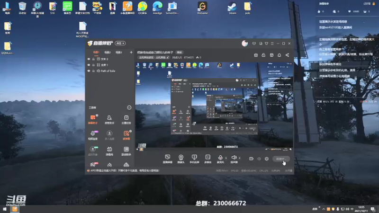Screen dimensions: 379x213
Task: Open the 弹幕秀 TV icon tool
Action: tap(109, 151)
